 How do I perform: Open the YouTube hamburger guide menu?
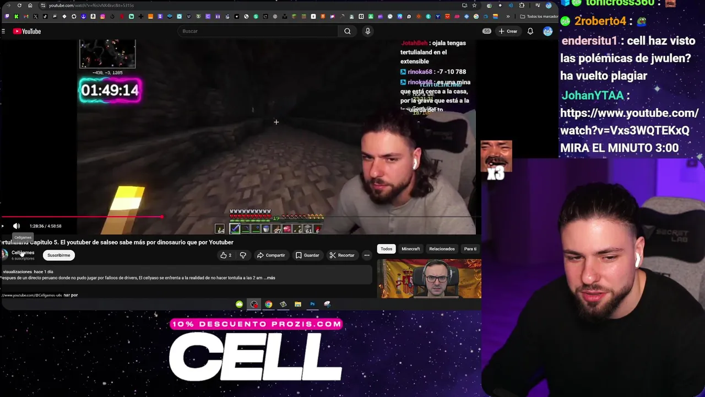(x=3, y=31)
